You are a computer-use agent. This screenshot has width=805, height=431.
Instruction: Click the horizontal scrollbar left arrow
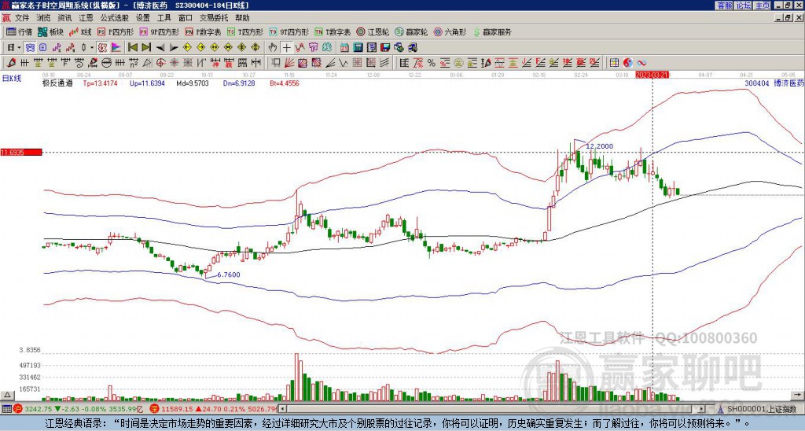coord(282,409)
